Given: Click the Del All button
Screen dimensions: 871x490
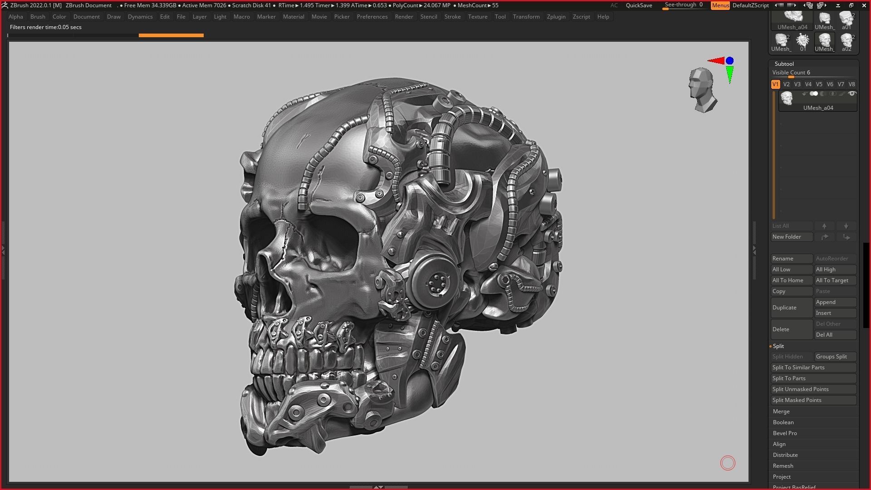Looking at the screenshot, I should coord(835,335).
